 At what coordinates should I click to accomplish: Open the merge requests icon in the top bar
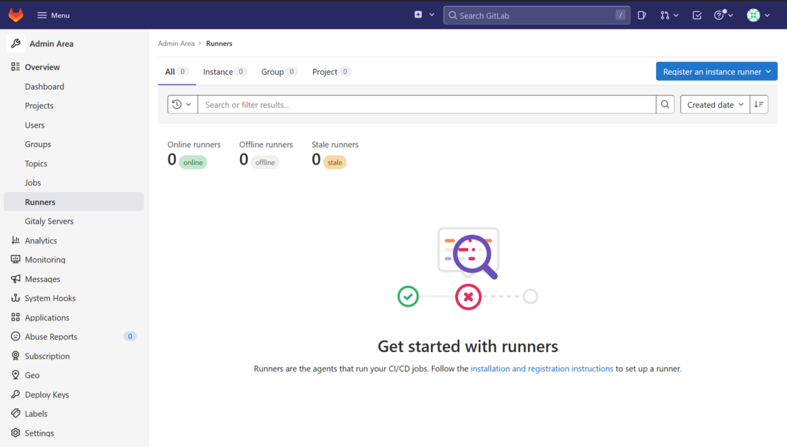click(666, 14)
